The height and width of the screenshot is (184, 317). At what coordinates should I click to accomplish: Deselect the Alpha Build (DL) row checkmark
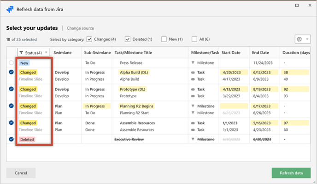11,72
